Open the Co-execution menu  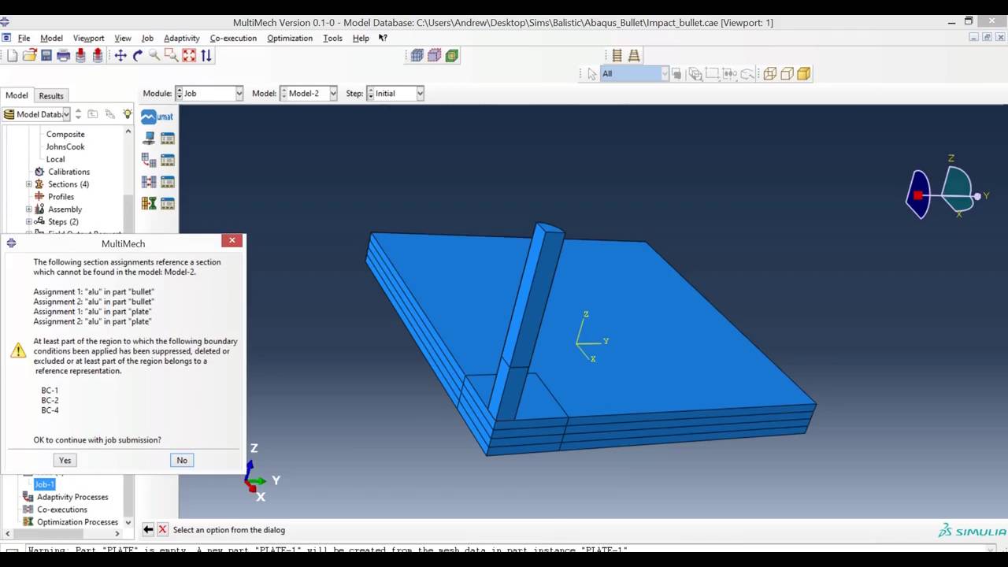coord(233,38)
